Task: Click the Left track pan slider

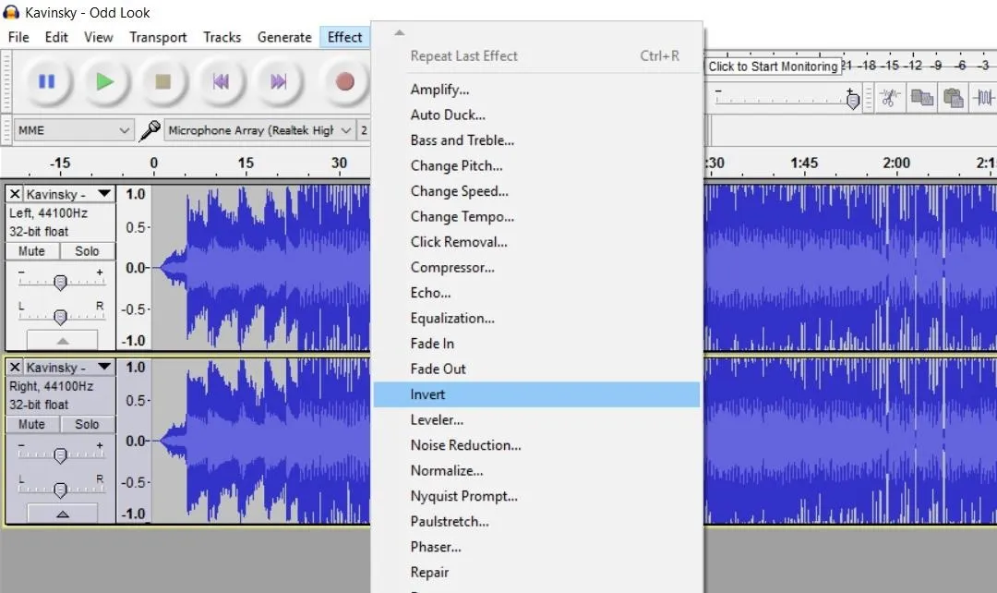Action: coord(60,316)
